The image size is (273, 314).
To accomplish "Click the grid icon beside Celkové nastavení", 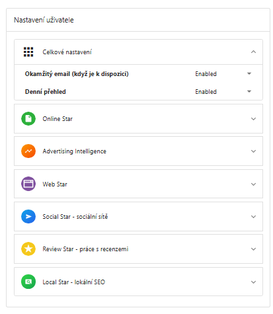I will 28,52.
